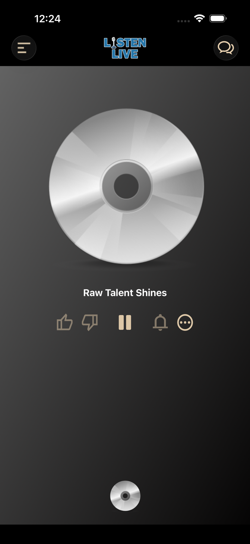Open the more options ellipsis
Screen dimensions: 250x544
click(185, 322)
